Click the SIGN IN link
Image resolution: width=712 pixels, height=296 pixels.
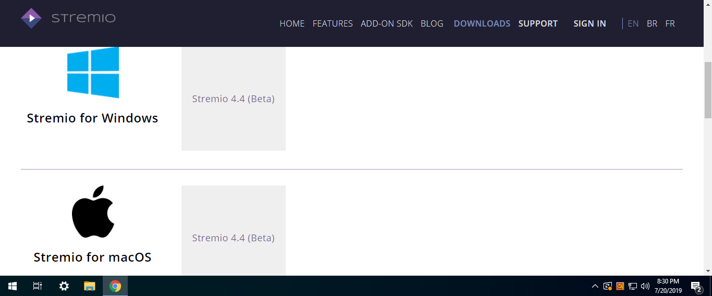tap(589, 23)
